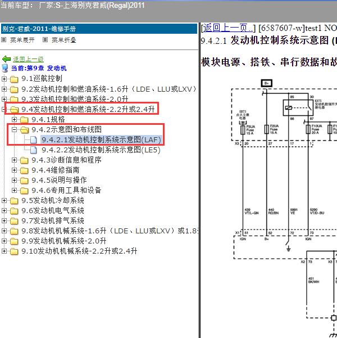Screen dimensions: 337x338
Task: Click folder icon of 9.4.3诊断信息和程序
Action: [24, 160]
